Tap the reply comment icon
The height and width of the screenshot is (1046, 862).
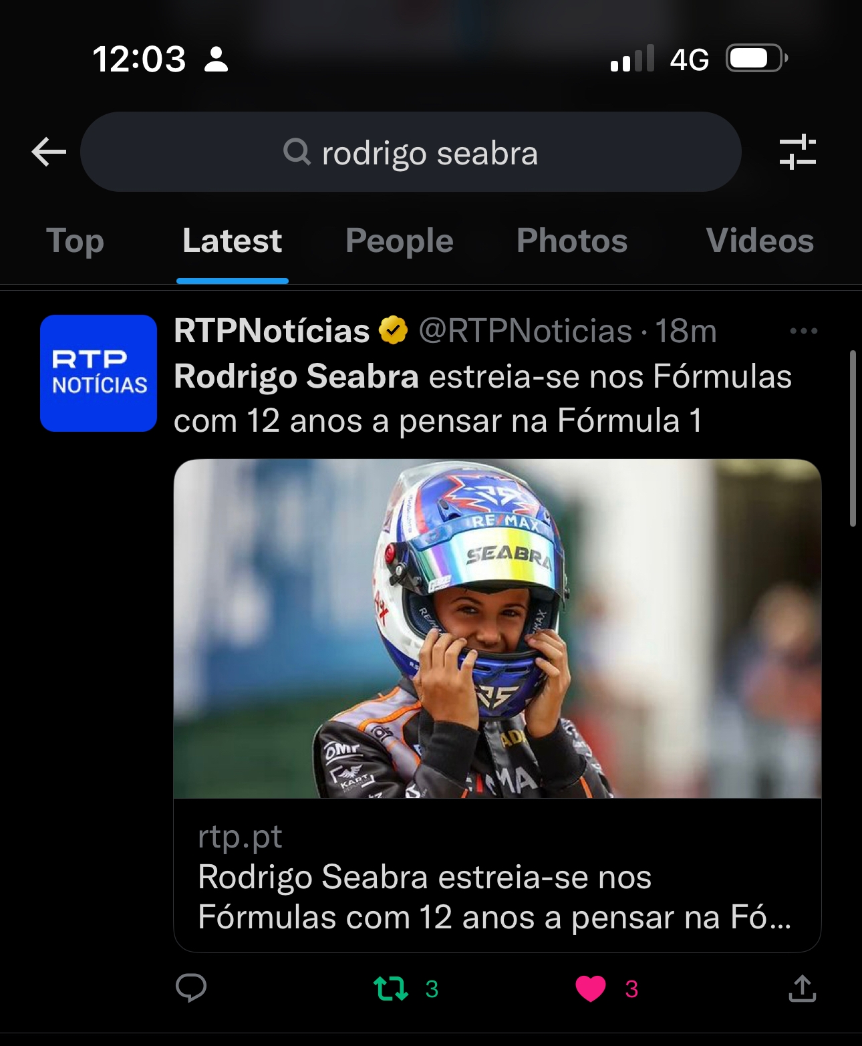(191, 988)
